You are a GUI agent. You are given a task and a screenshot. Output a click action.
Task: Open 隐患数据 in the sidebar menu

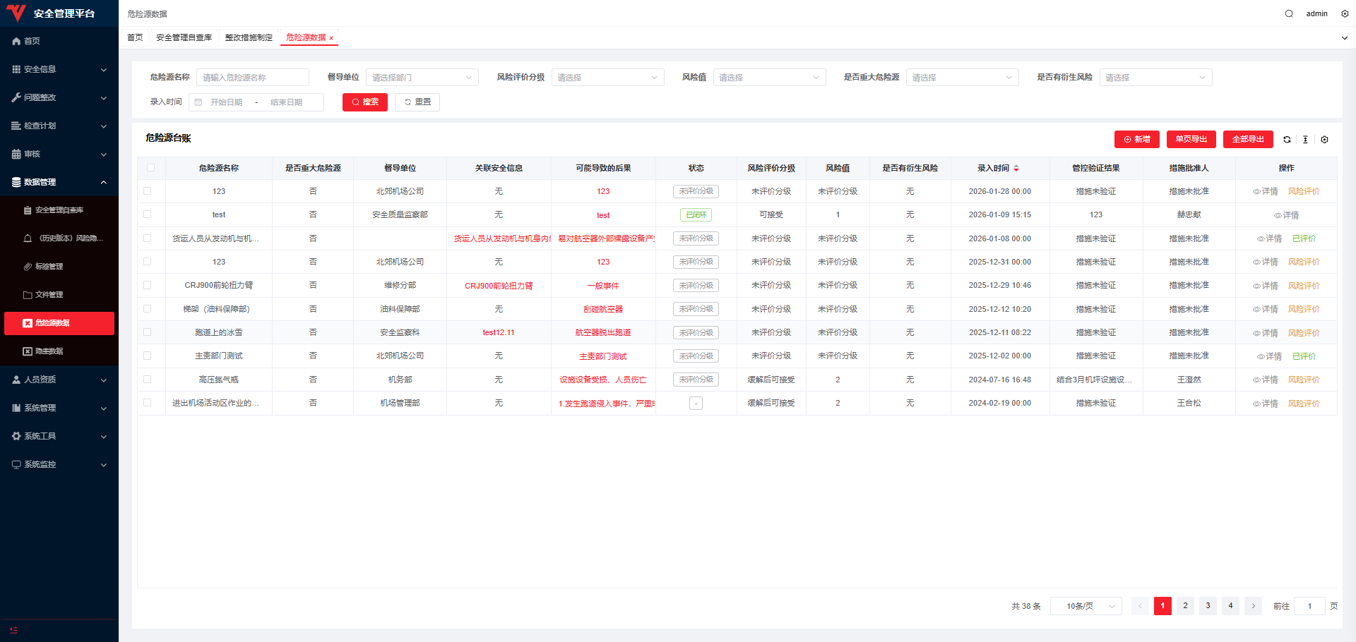pos(49,351)
